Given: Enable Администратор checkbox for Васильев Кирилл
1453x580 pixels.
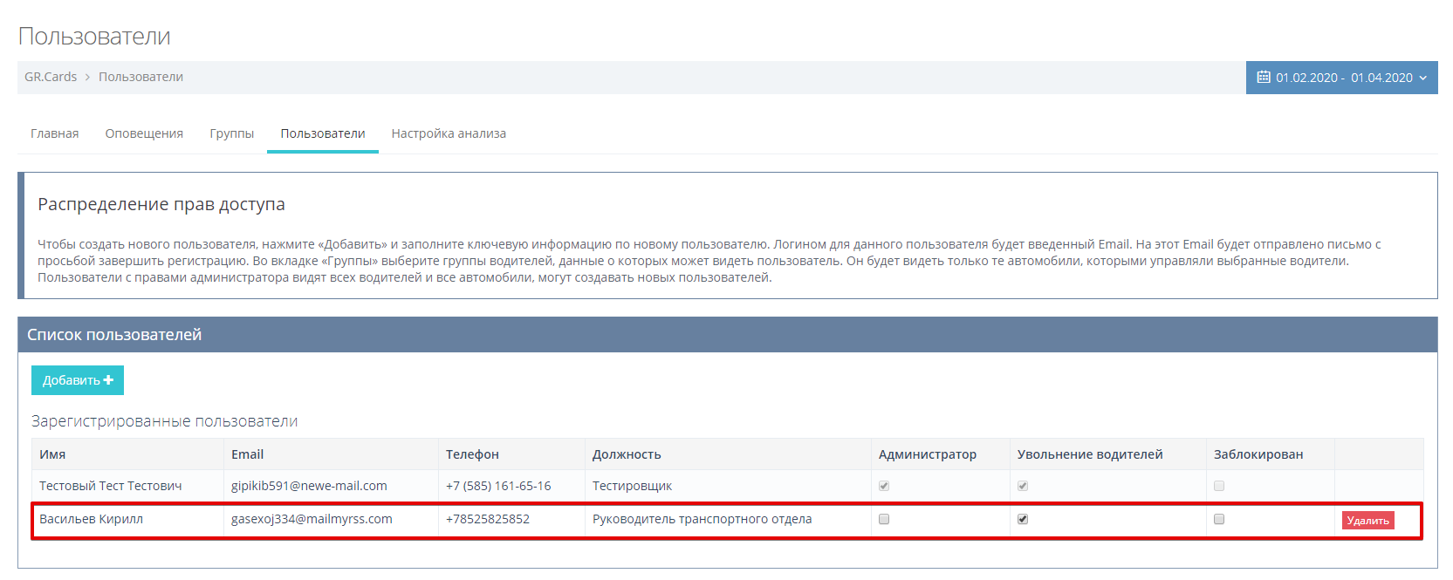Looking at the screenshot, I should tap(884, 519).
